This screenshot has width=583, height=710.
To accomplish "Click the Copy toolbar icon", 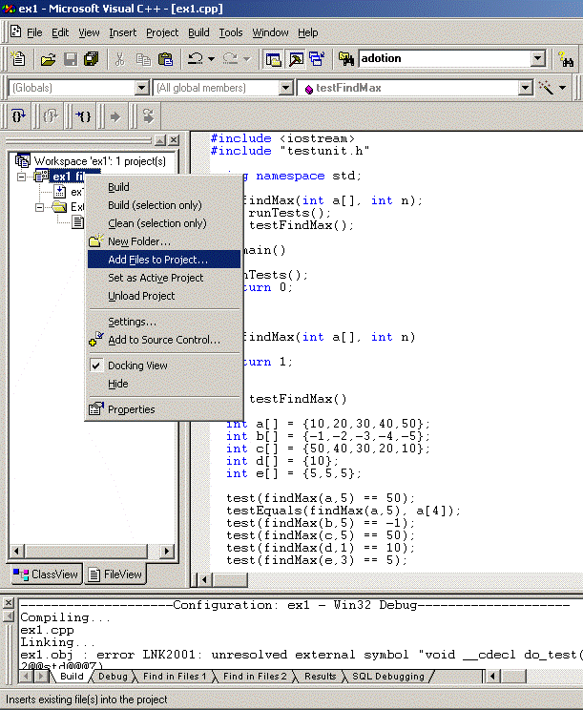I will point(143,59).
